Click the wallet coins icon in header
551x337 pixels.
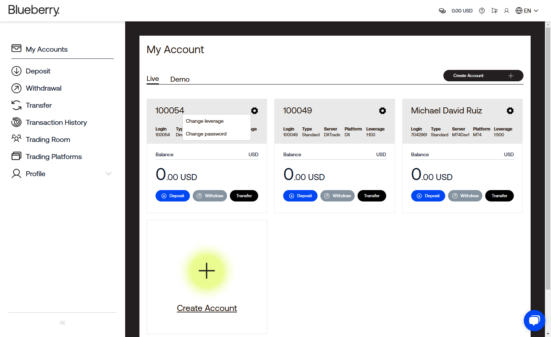coord(442,11)
